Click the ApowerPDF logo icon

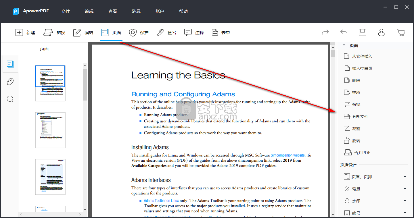16,11
